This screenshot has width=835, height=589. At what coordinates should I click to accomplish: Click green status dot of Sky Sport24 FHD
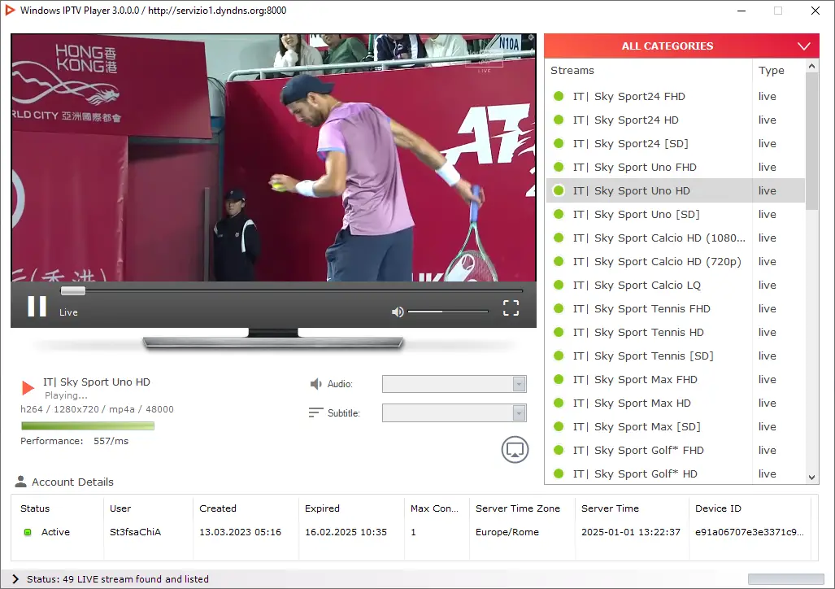tap(559, 96)
